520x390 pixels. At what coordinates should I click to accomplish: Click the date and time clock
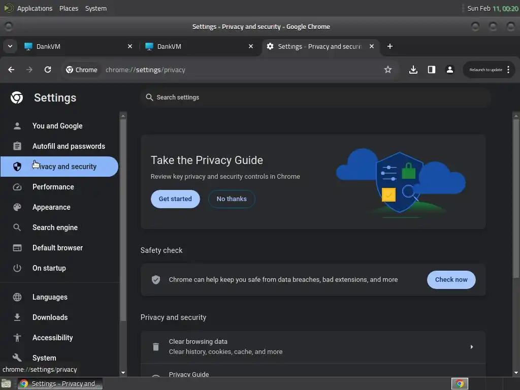coord(493,8)
